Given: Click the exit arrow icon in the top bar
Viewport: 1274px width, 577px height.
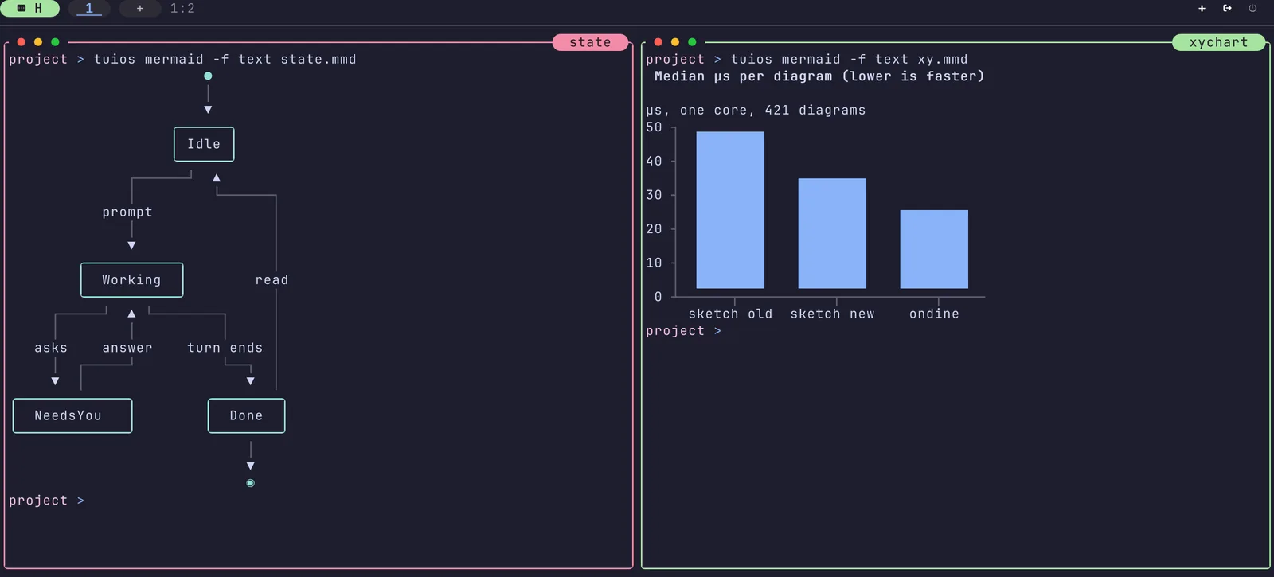Looking at the screenshot, I should click(1227, 9).
